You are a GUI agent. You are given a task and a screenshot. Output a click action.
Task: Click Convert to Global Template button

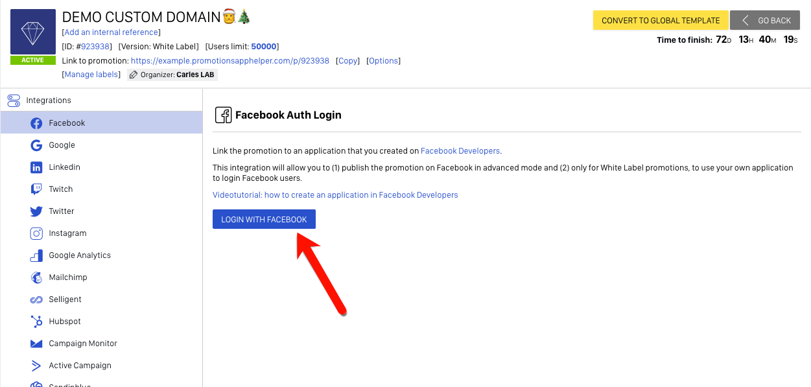point(661,20)
